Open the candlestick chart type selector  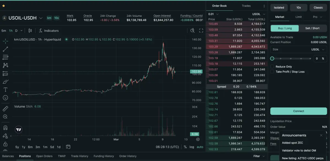[x=30, y=31]
